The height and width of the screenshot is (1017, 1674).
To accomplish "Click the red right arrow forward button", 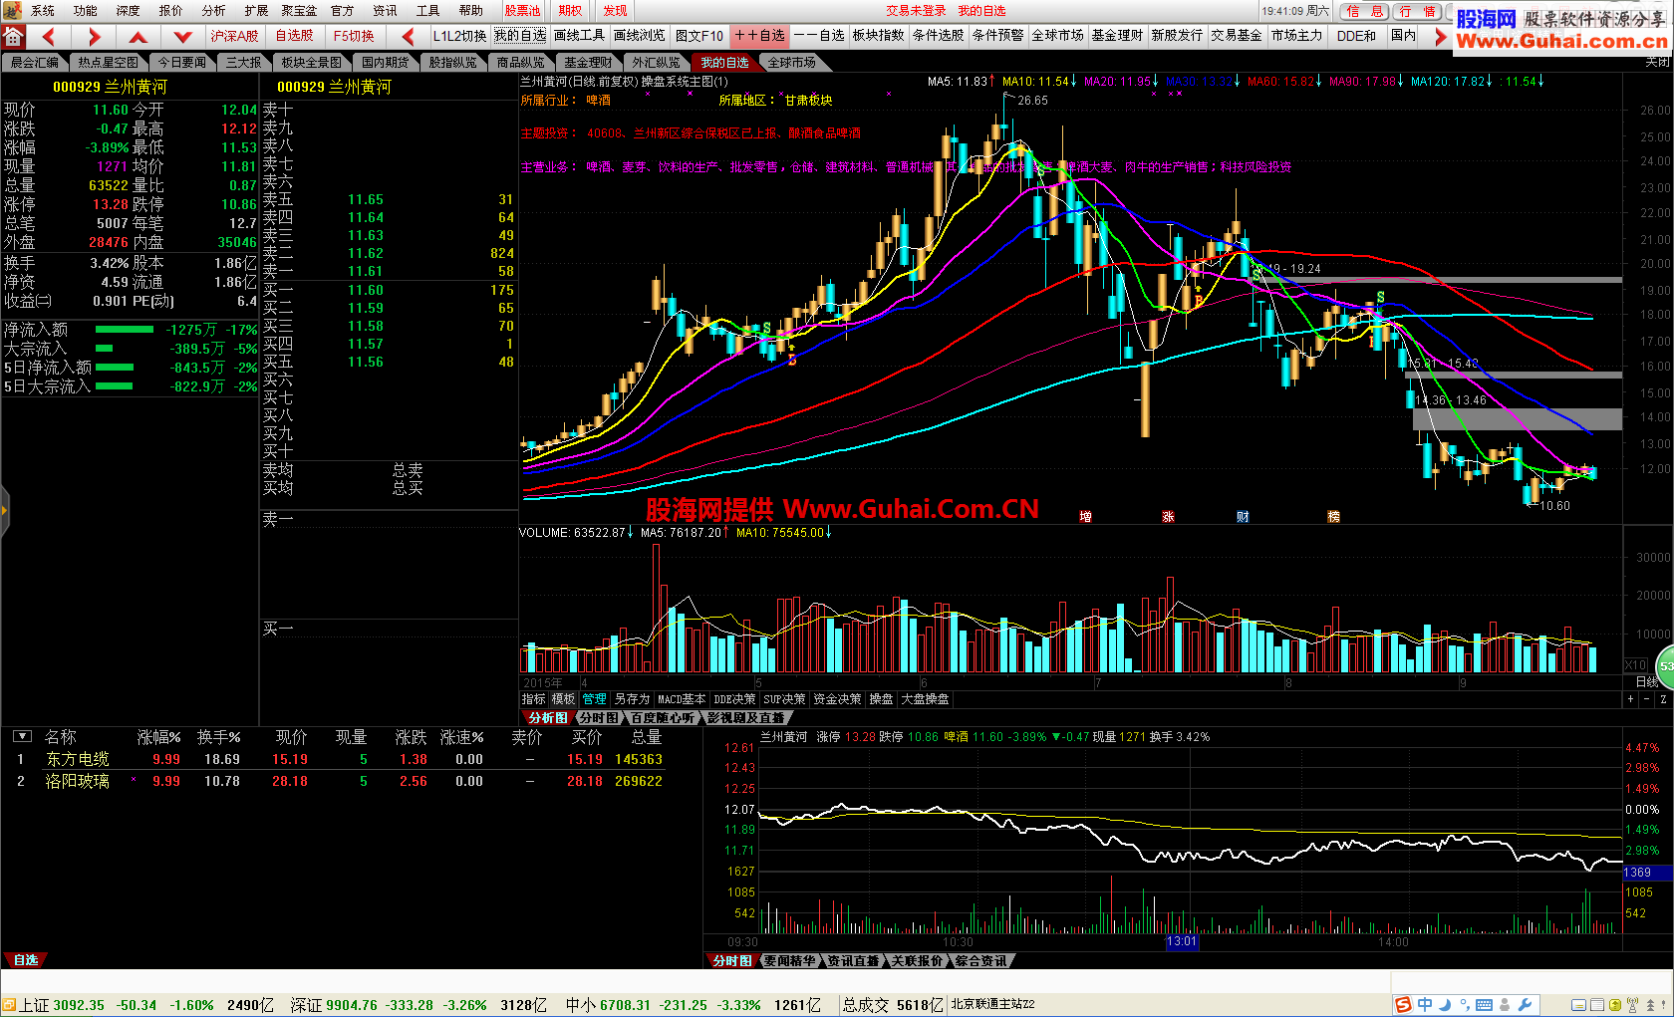I will coord(94,37).
